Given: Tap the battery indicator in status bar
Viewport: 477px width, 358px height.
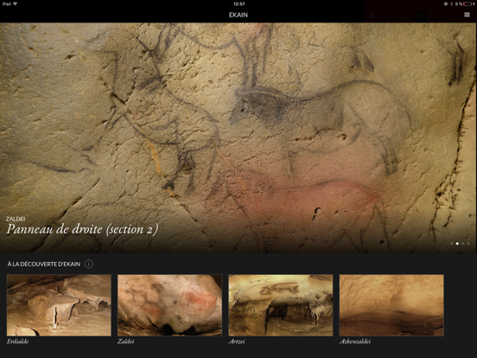Looking at the screenshot, I should [x=468, y=4].
